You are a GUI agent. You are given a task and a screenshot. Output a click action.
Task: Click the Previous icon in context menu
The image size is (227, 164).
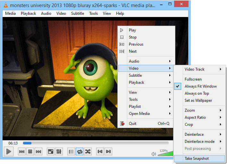(122, 44)
